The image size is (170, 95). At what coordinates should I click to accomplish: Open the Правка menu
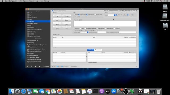pos(25,1)
